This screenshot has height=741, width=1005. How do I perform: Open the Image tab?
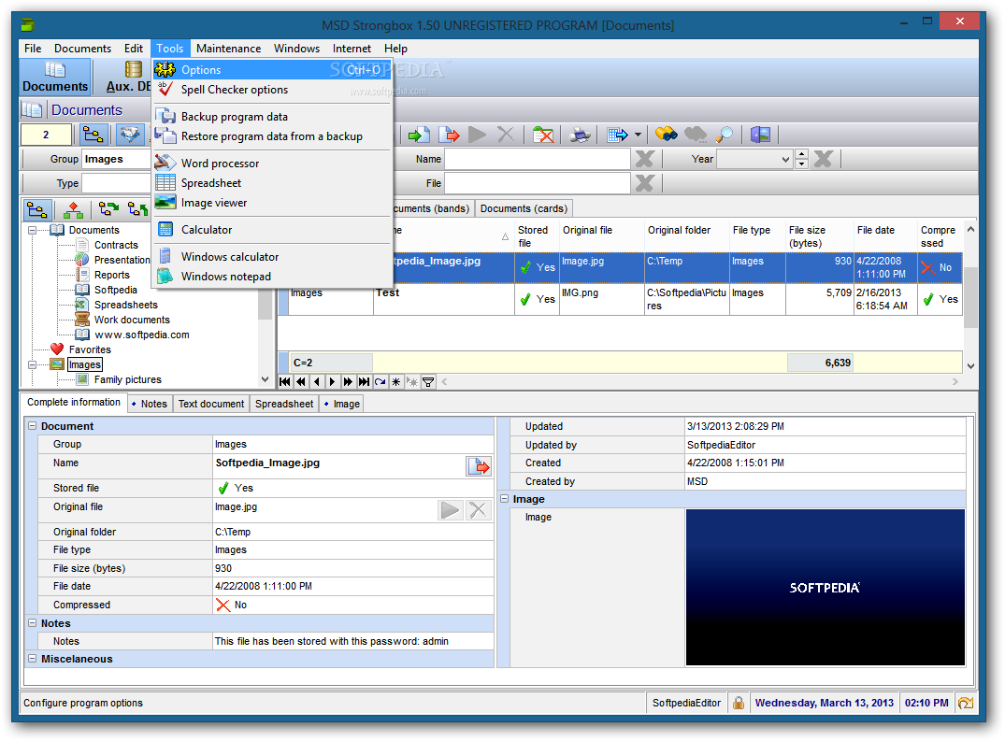pos(342,404)
